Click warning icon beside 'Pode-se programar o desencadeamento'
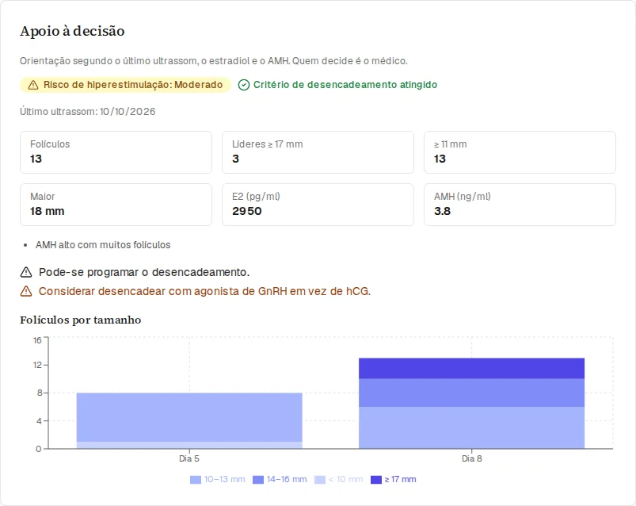 [x=26, y=272]
